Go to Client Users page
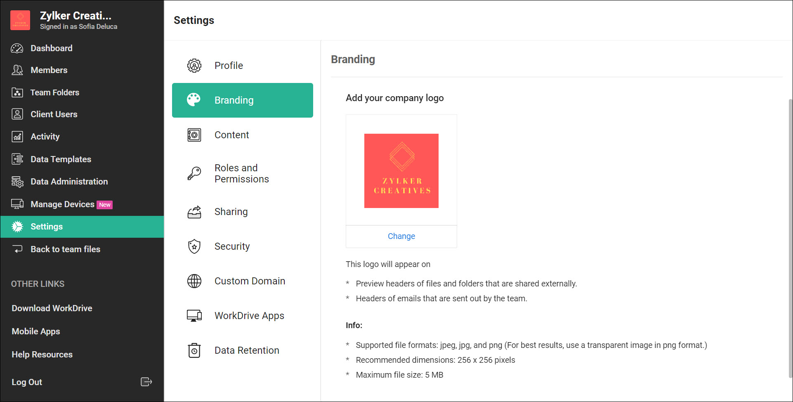Screen dimensions: 793x402 [54, 114]
